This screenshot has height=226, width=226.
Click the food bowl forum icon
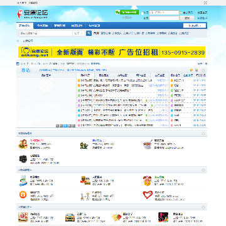(x=148, y=144)
